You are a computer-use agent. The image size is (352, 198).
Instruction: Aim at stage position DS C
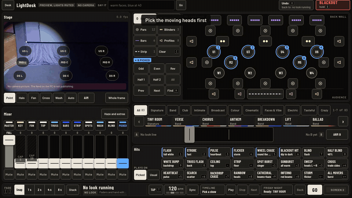pyautogui.click(x=66, y=76)
